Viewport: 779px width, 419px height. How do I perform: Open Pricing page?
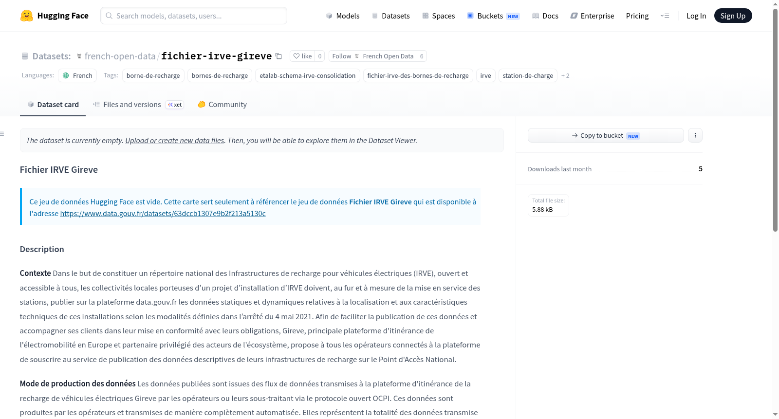[x=637, y=16]
